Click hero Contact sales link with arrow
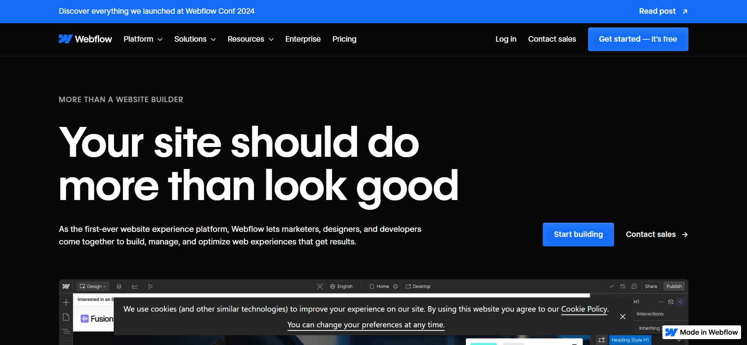This screenshot has height=345, width=747. pyautogui.click(x=657, y=235)
